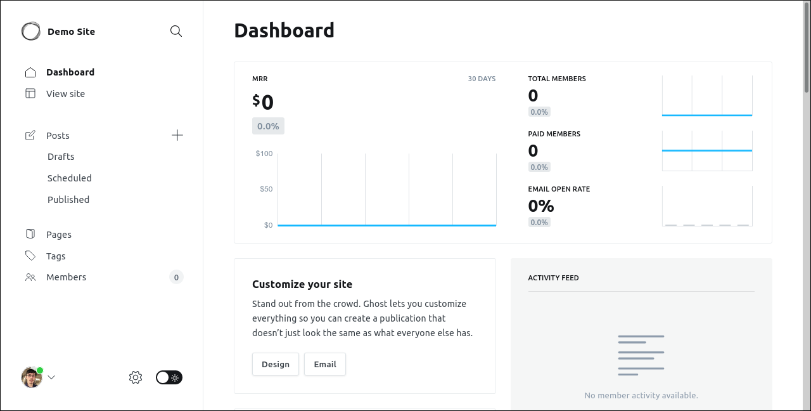Click the Dashboard page heading
This screenshot has height=411, width=811.
tap(284, 30)
